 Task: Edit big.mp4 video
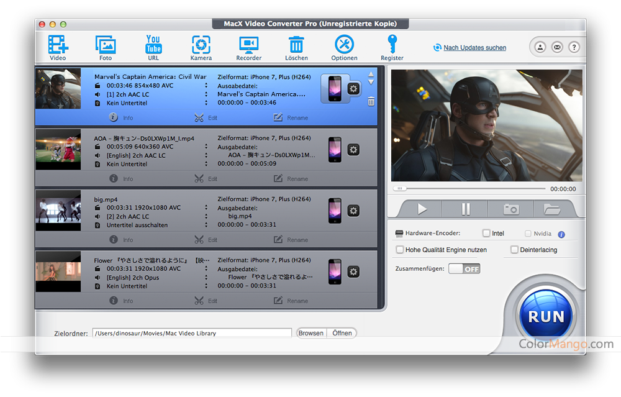click(x=206, y=240)
